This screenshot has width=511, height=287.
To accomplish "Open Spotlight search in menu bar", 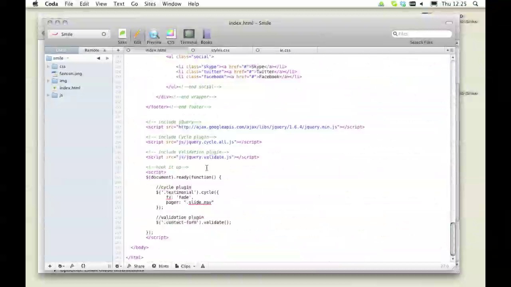I will tap(475, 4).
